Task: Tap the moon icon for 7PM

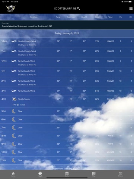Action: [14, 128]
